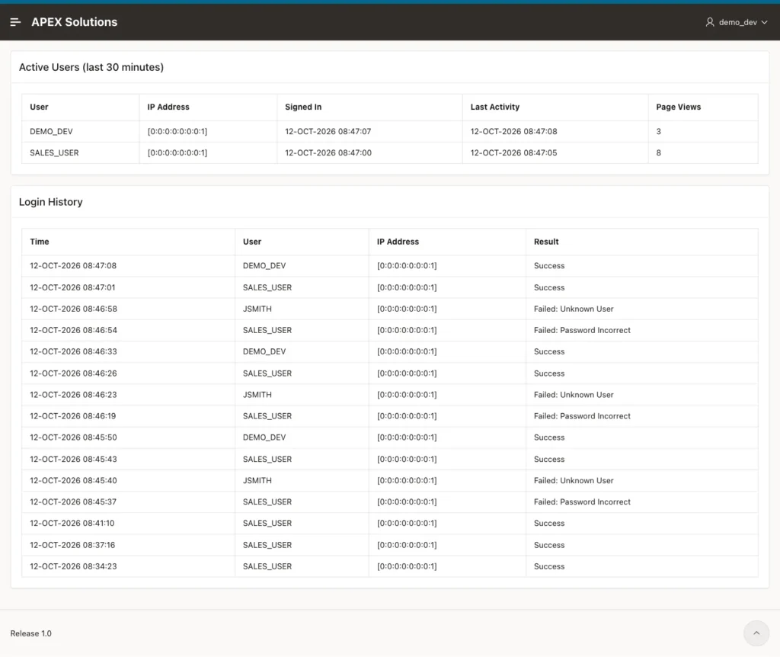Click login time 12-OCT-2026 08:46:33
Viewport: 780px width, 657px height.
[x=73, y=352]
